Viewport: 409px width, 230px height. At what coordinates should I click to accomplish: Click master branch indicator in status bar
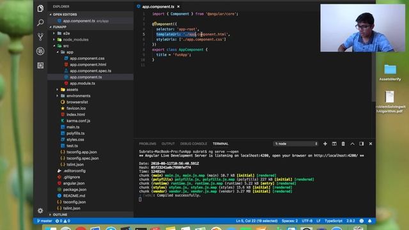[44, 221]
